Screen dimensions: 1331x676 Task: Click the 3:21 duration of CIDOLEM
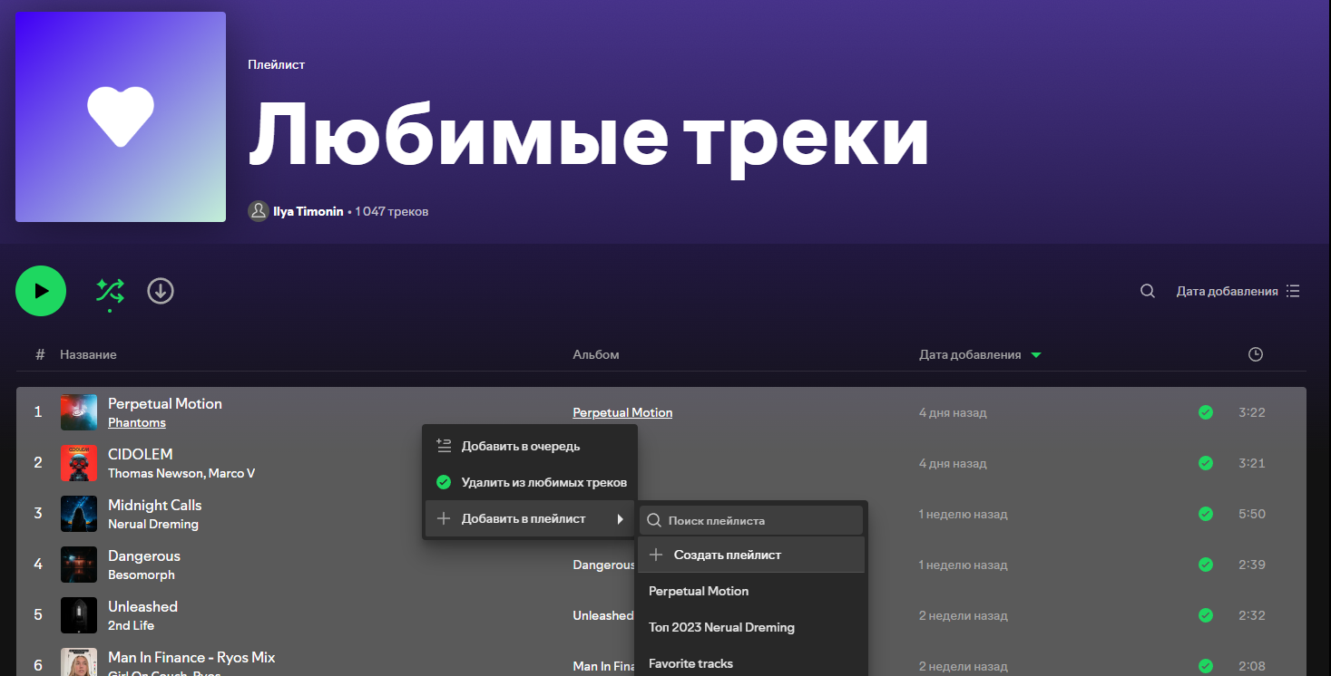1252,463
